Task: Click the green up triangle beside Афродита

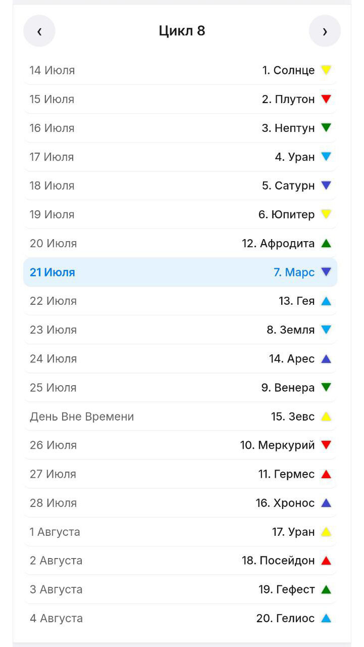Action: pos(326,243)
